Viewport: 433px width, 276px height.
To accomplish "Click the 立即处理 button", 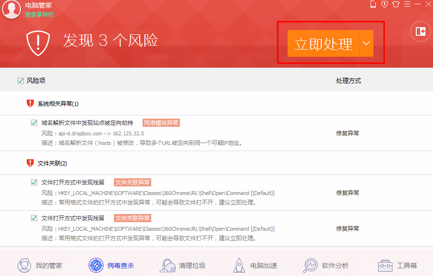I will click(x=323, y=43).
